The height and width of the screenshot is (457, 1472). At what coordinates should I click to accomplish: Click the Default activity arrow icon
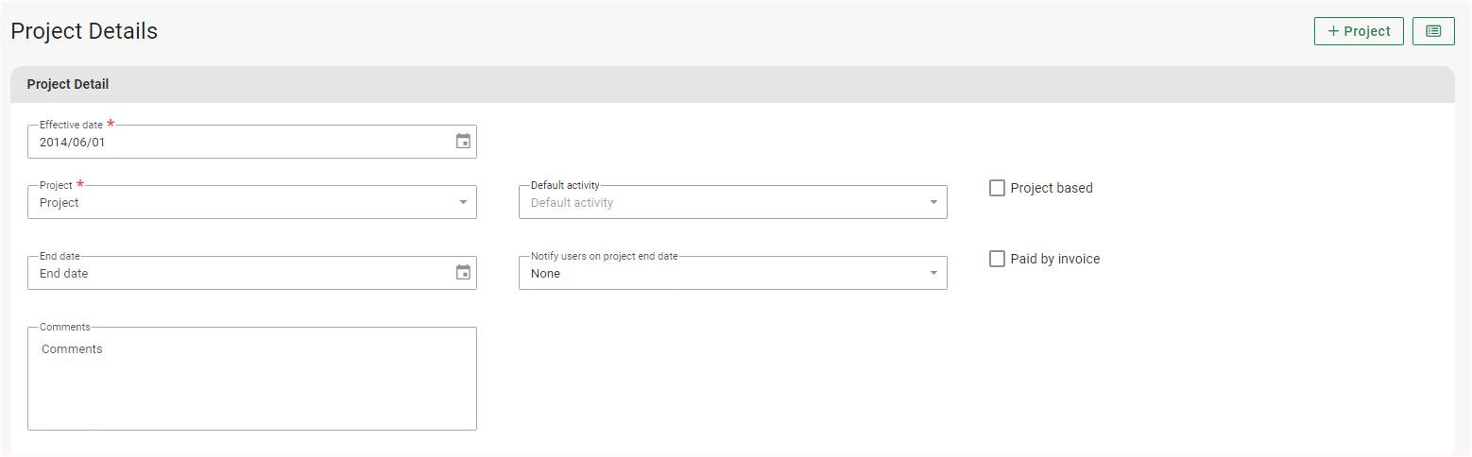(933, 202)
